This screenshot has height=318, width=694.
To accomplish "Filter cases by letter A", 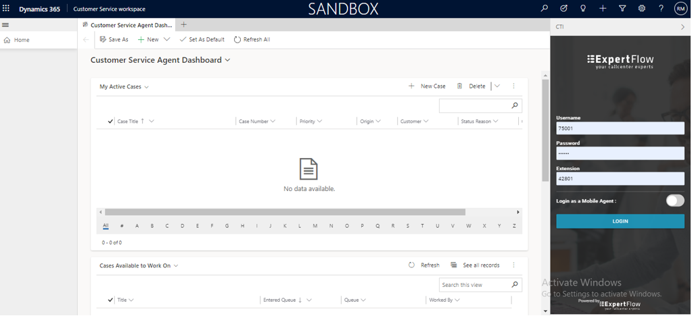I will (137, 226).
